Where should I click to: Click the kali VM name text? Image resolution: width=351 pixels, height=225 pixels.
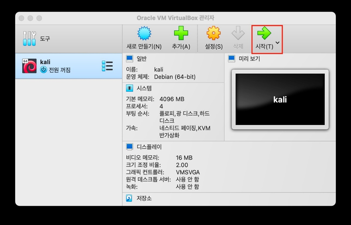coord(45,62)
